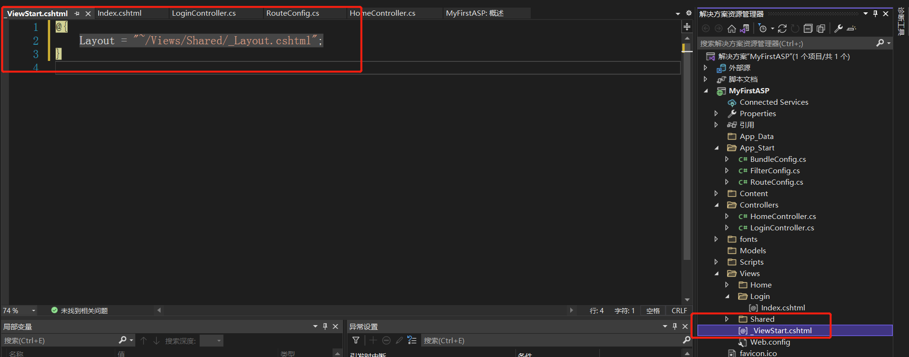
Task: Switch to the RouteConfig.cs tab
Action: [293, 13]
